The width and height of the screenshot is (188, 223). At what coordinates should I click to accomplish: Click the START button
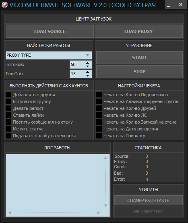coord(139,58)
